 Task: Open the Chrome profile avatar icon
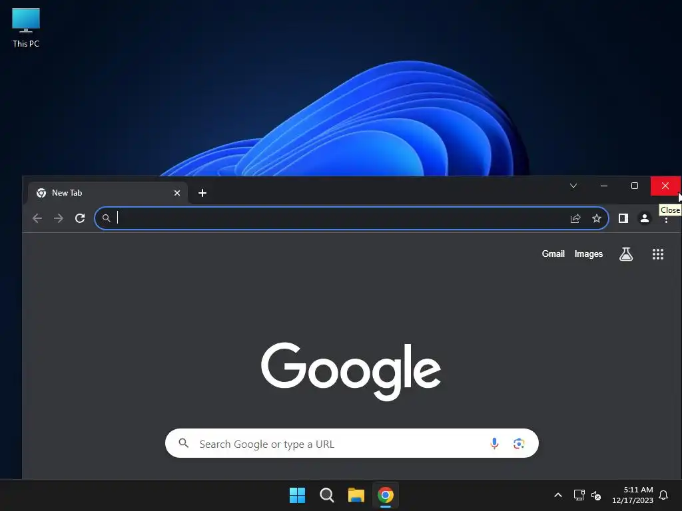pos(645,218)
